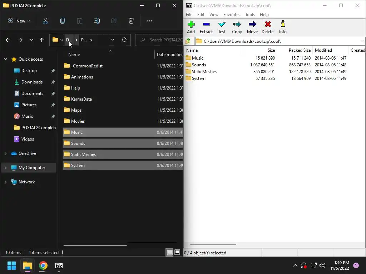Open Info in the 7-Zip toolbar
This screenshot has width=366, height=274.
(x=283, y=27)
